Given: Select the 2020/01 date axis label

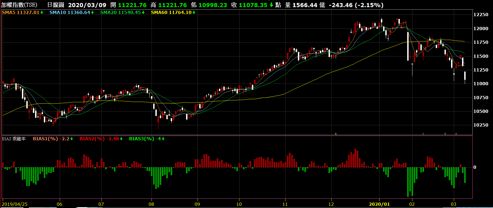Looking at the screenshot, I should (379, 204).
